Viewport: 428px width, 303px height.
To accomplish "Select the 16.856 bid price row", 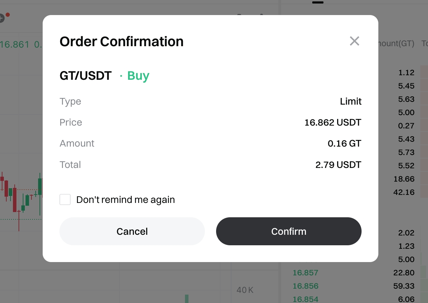I will 305,286.
